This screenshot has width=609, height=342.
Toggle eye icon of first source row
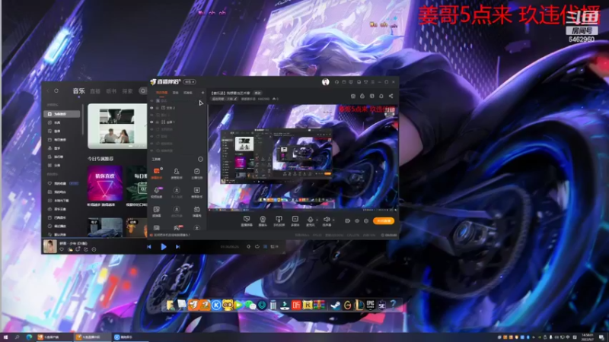coord(151,101)
